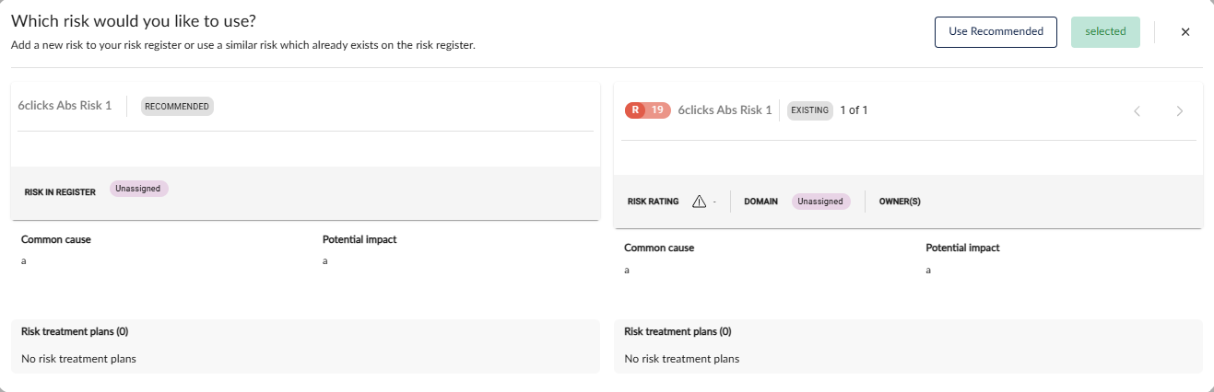Image resolution: width=1214 pixels, height=392 pixels.
Task: Click the Use Recommended button
Action: tap(996, 31)
